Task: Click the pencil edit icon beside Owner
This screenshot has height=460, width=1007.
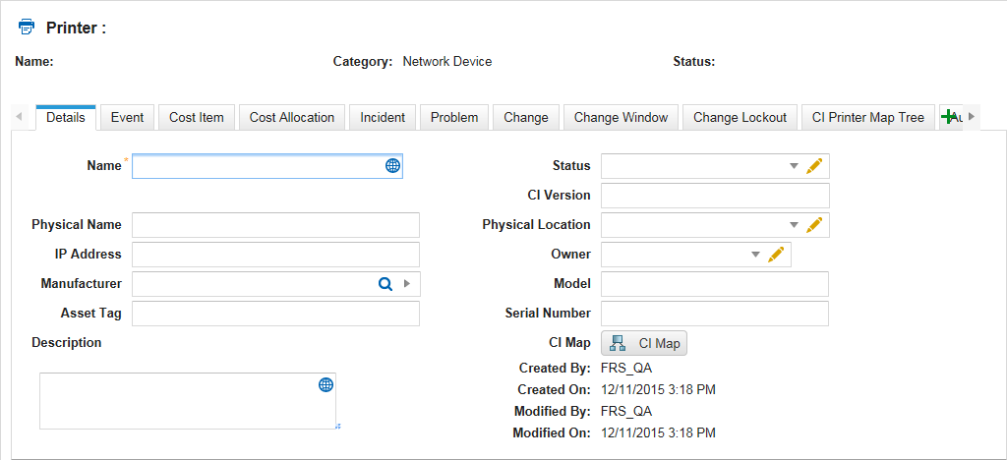Action: [x=775, y=255]
